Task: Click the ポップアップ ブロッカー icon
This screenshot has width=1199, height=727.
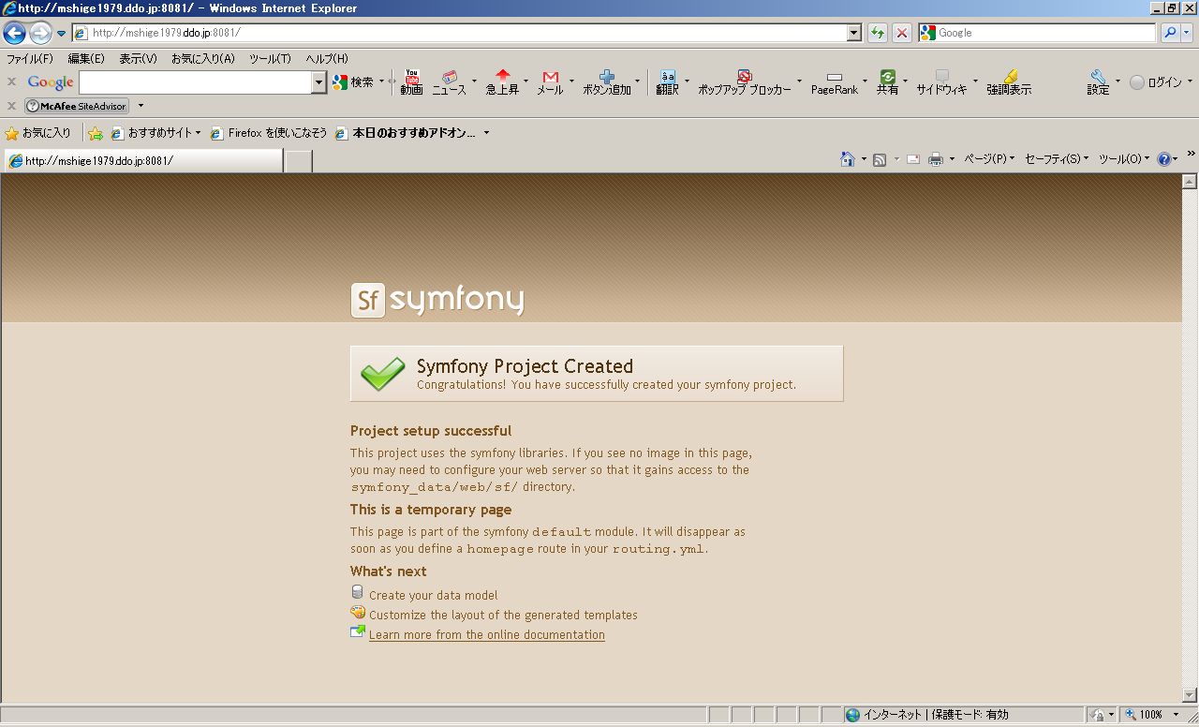Action: [x=744, y=82]
